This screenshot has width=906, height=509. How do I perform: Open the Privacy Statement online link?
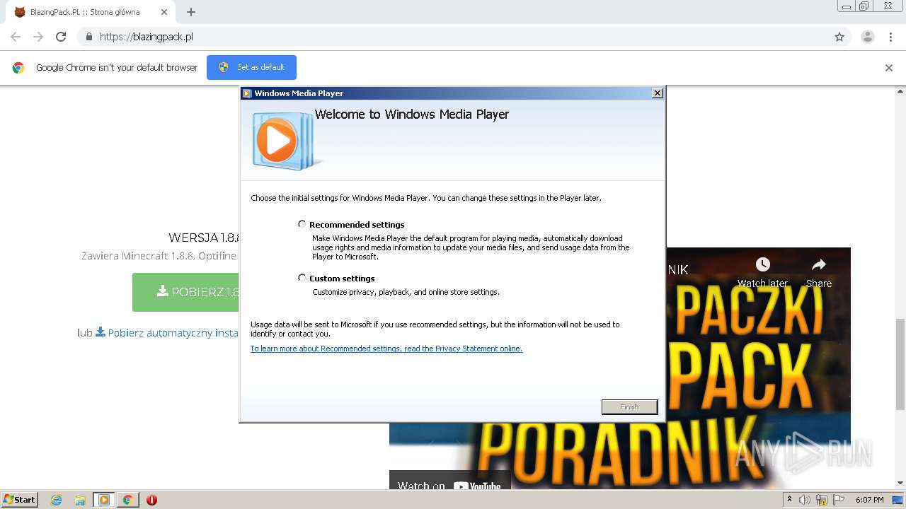coord(386,349)
